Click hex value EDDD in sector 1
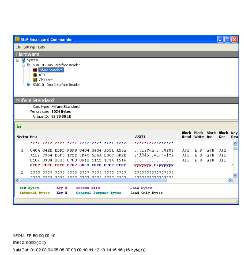Viewport: 245px width, 255px height. [59, 151]
